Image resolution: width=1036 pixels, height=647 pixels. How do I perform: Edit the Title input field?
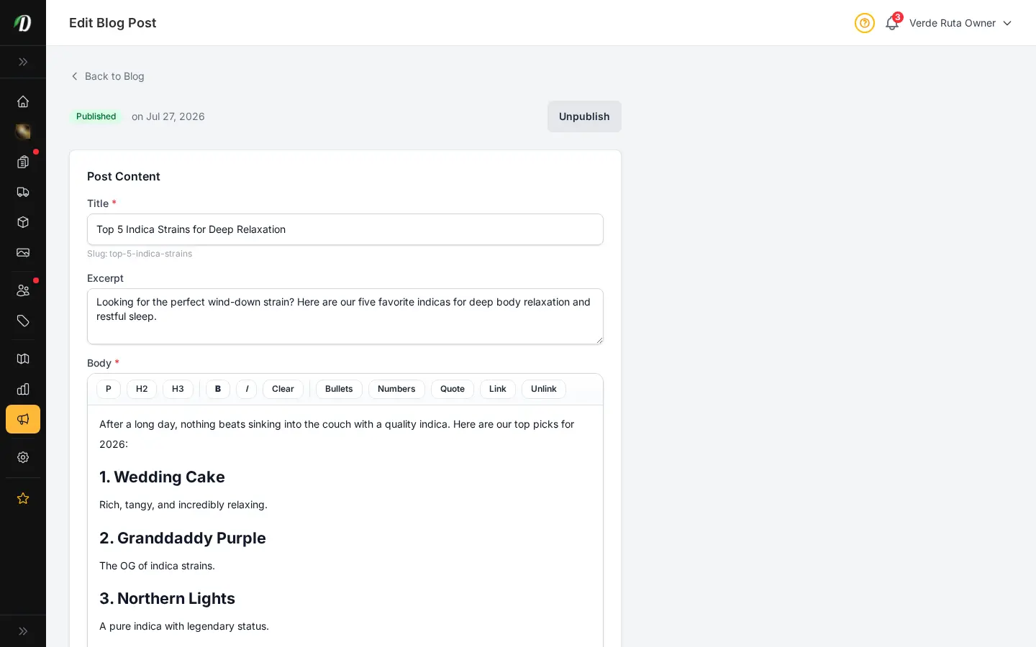tap(345, 229)
